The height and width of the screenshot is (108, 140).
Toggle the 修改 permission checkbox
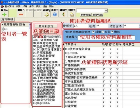103,32
